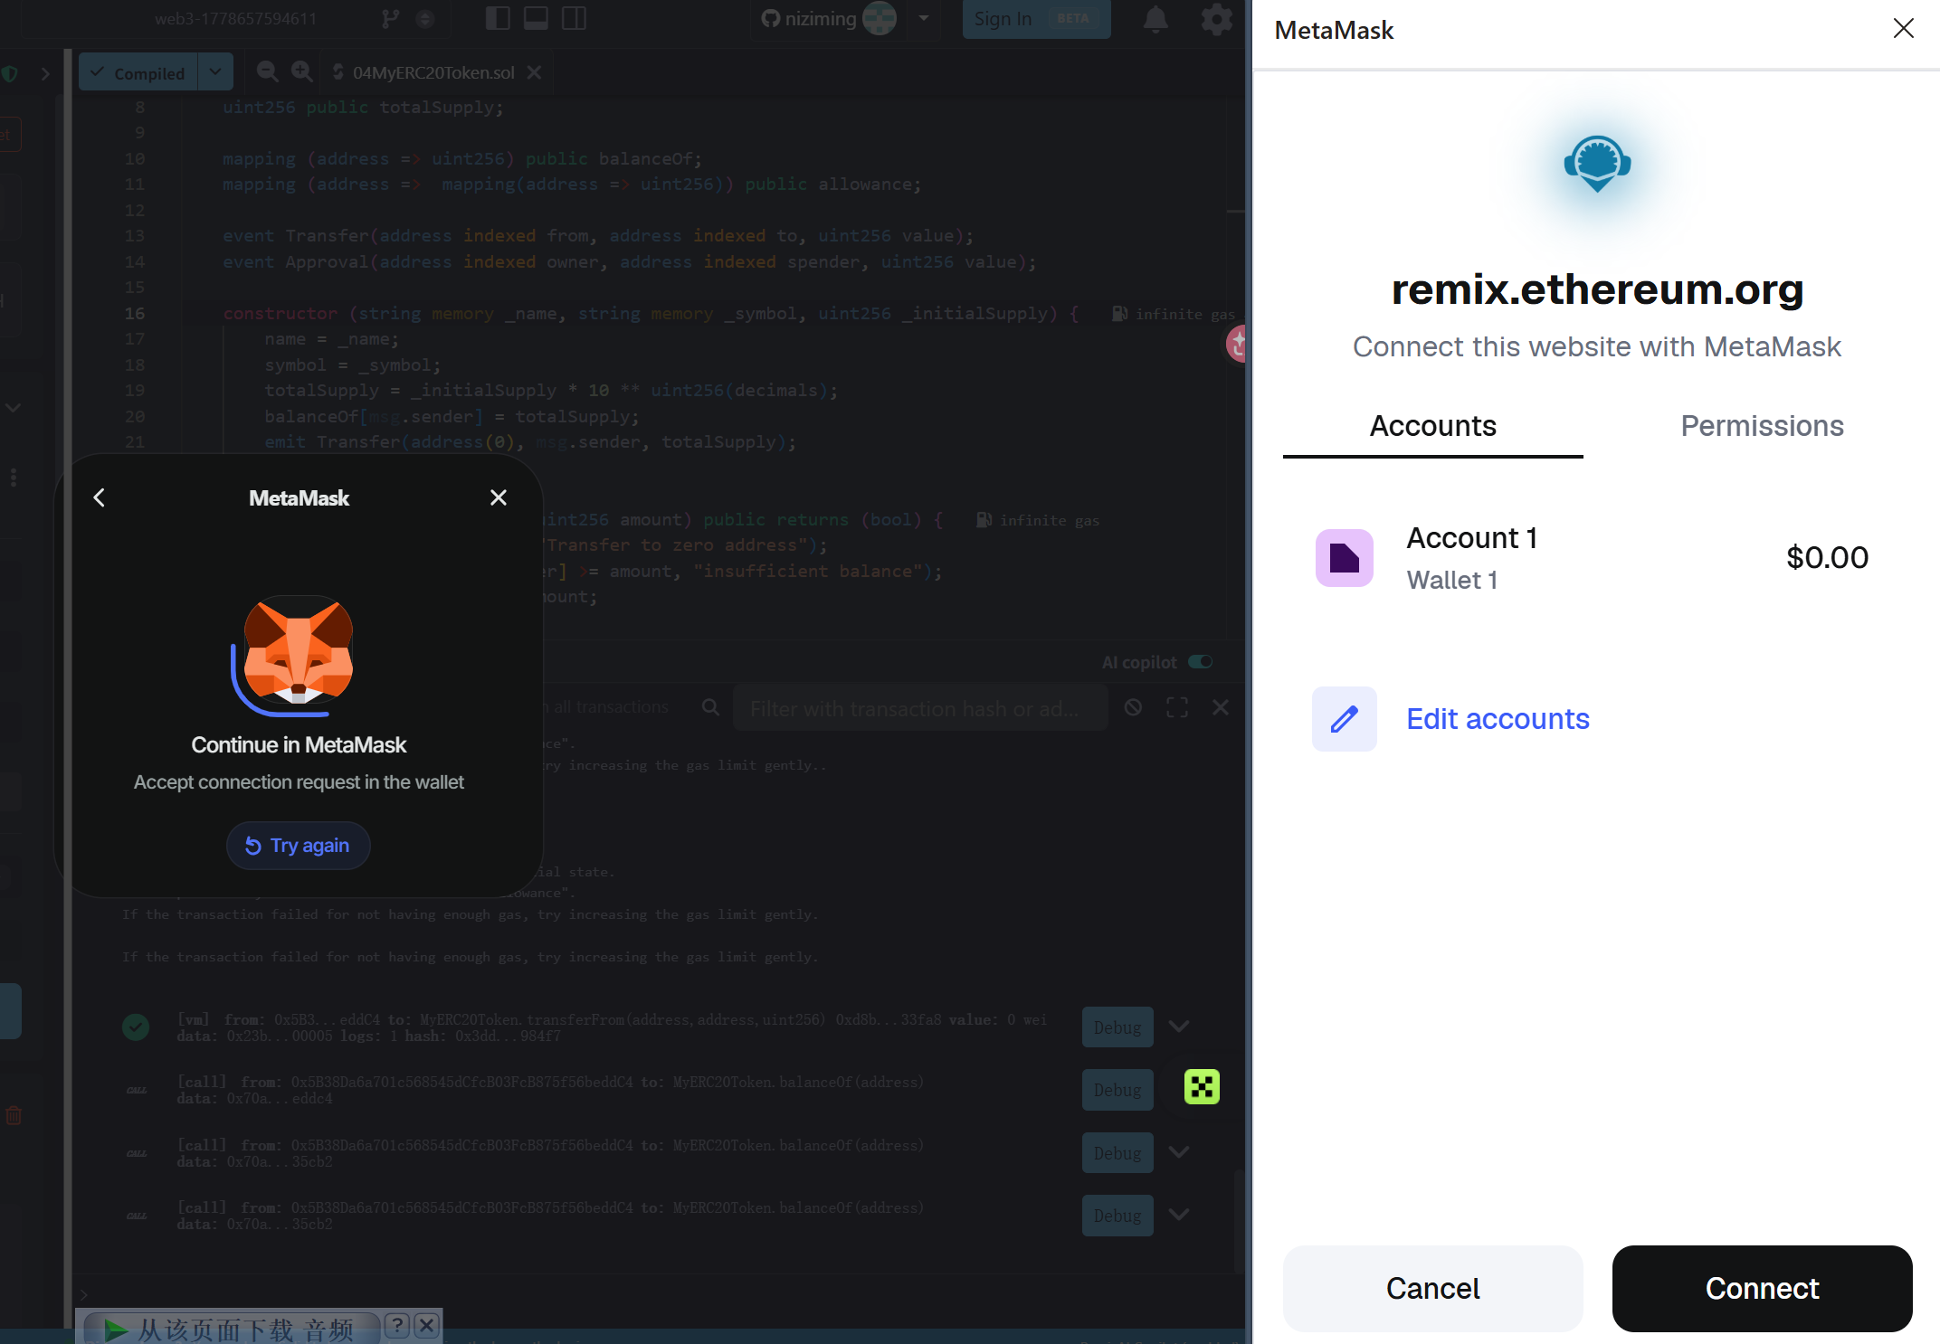Screen dimensions: 1940x1344
Task: Click the Sign In BETA button
Action: tap(1036, 19)
